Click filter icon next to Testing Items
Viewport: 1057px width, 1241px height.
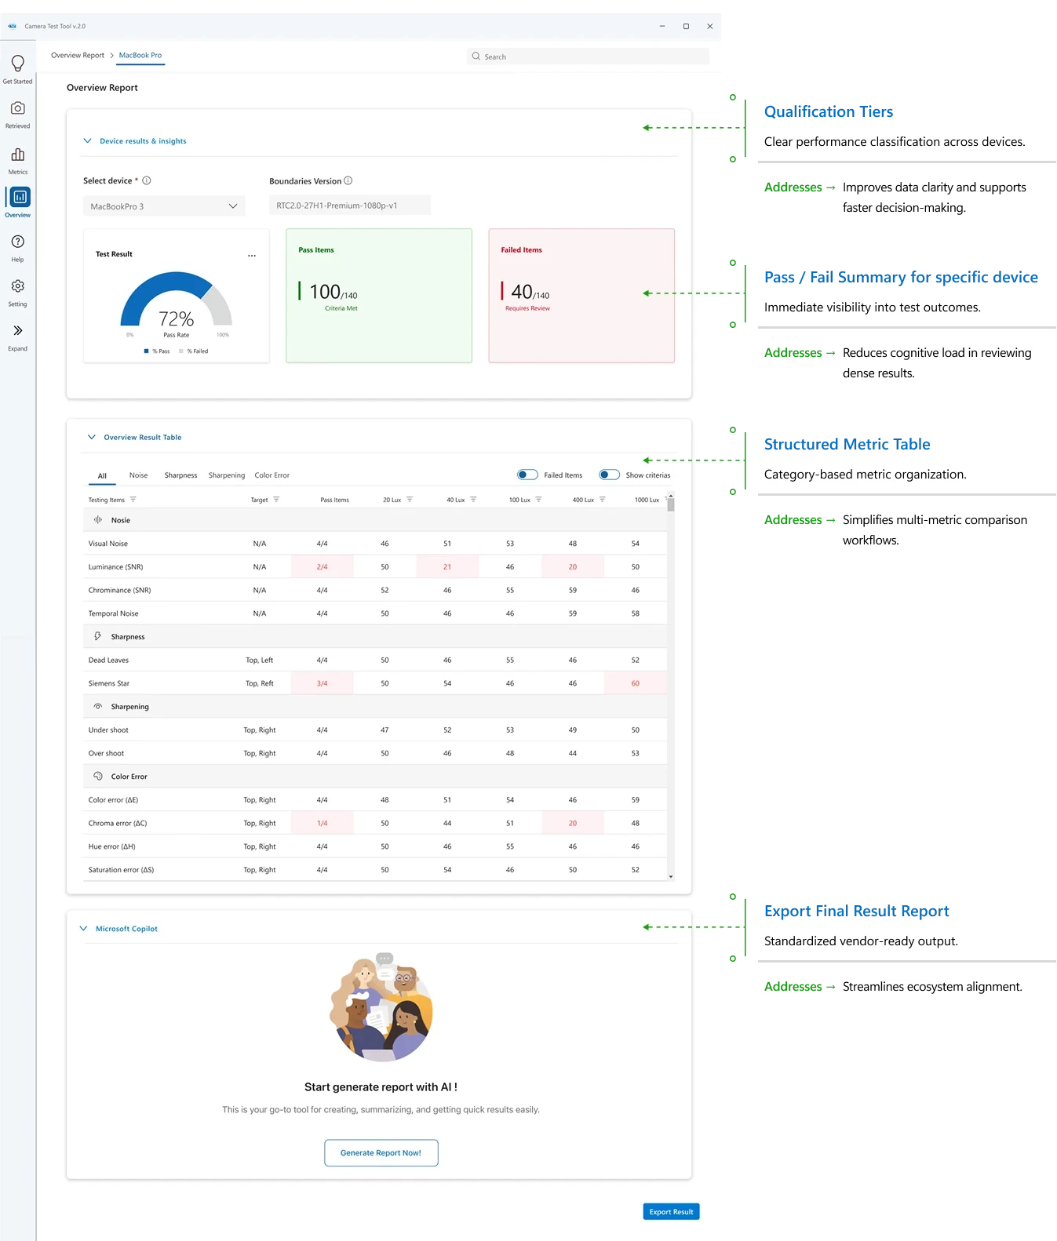[133, 500]
